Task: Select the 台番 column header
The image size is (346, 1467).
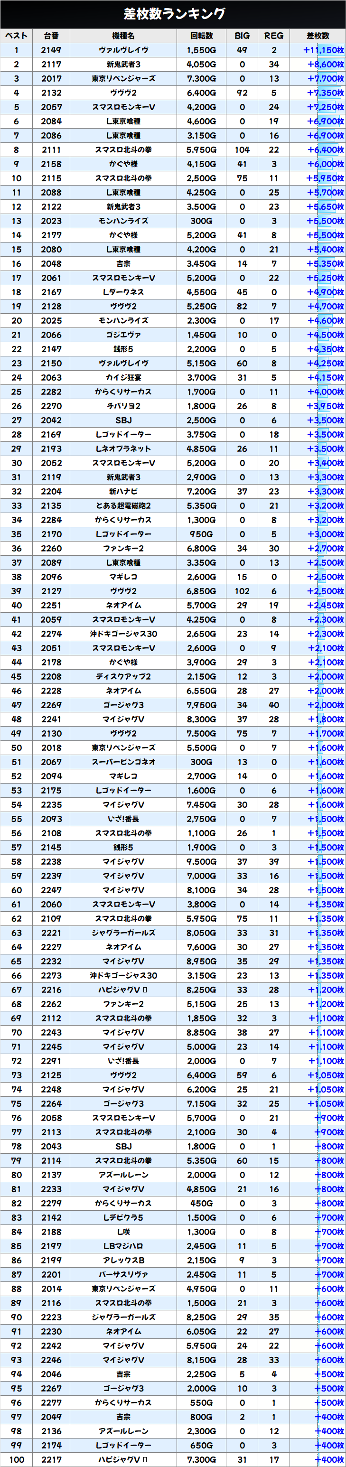Action: [x=51, y=36]
